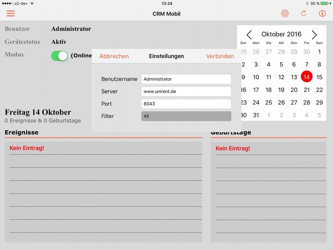Toggle the Online mode switch

point(59,56)
